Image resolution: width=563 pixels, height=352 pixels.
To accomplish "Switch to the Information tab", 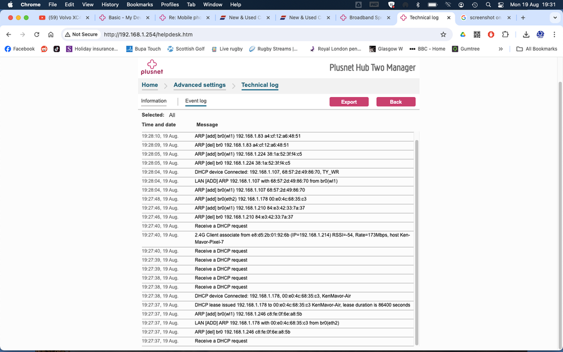I will [153, 101].
